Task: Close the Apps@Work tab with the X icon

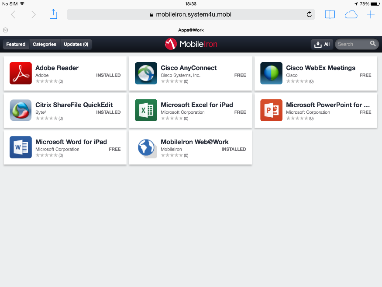Action: pos(5,30)
